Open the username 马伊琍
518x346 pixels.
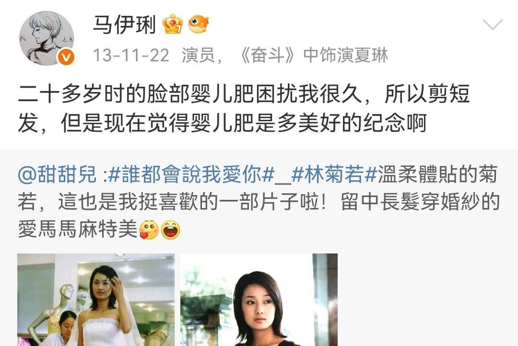pyautogui.click(x=124, y=24)
